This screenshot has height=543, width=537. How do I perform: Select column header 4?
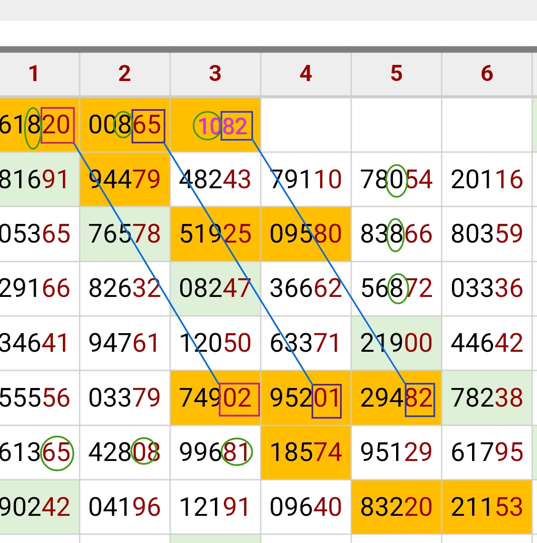pyautogui.click(x=306, y=74)
